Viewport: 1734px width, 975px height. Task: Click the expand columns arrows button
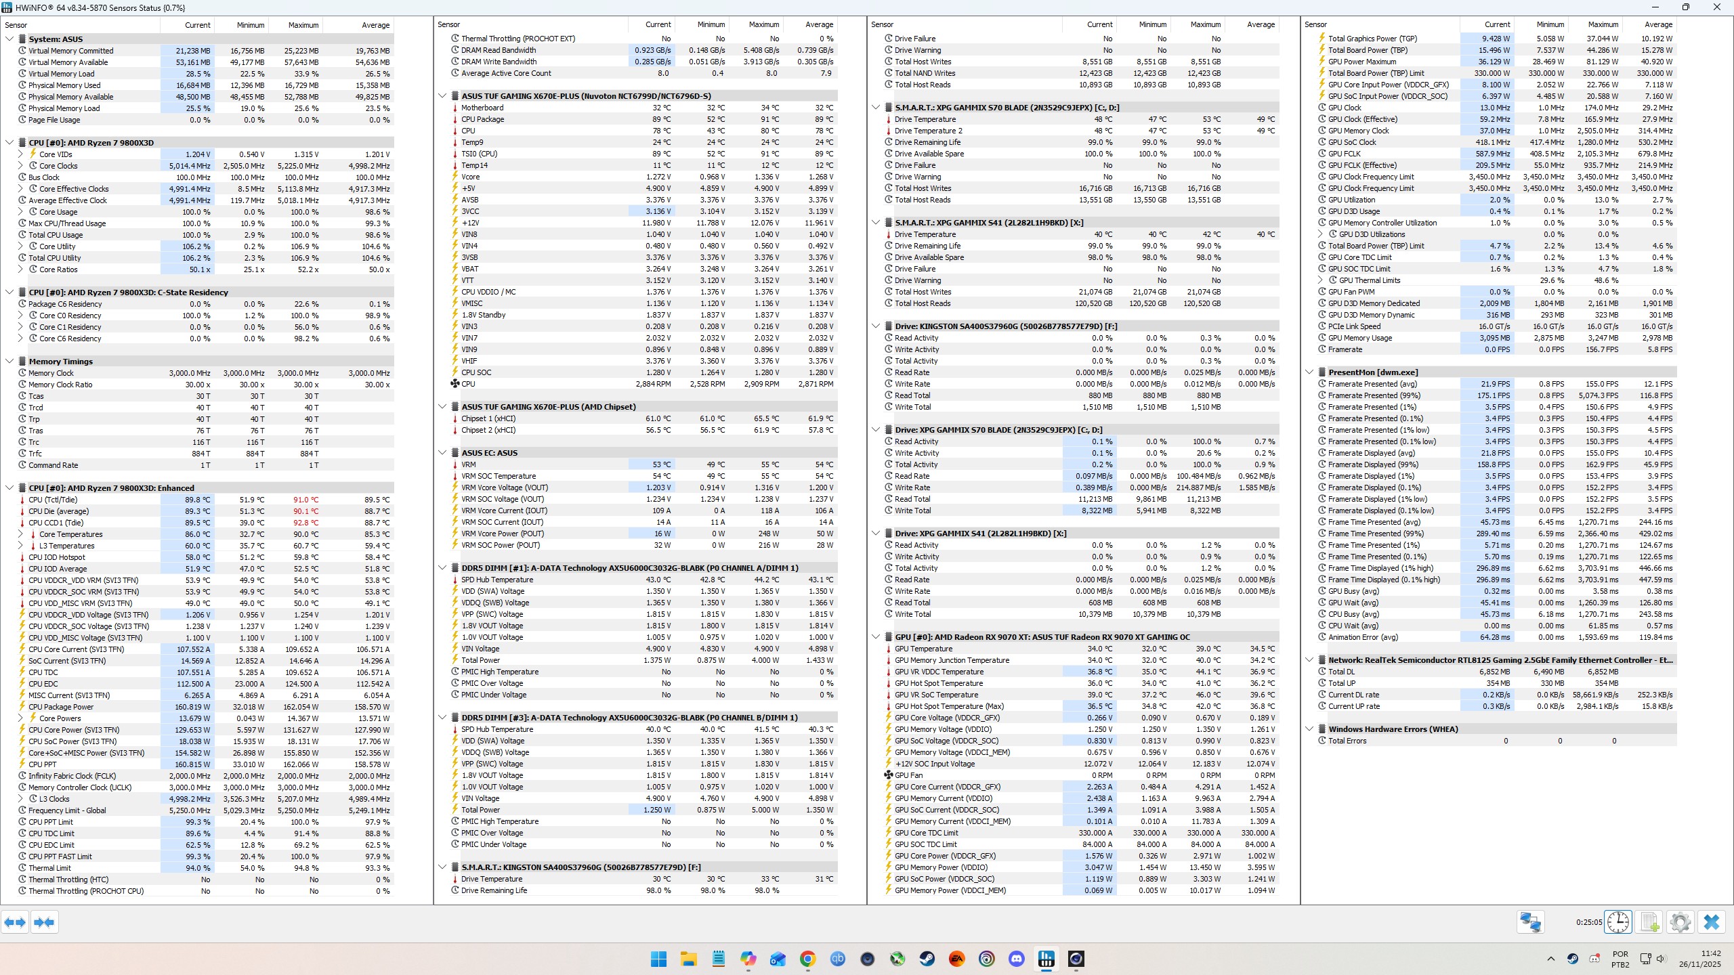15,922
